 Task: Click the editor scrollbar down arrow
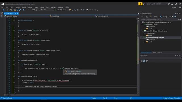[x=138, y=93]
